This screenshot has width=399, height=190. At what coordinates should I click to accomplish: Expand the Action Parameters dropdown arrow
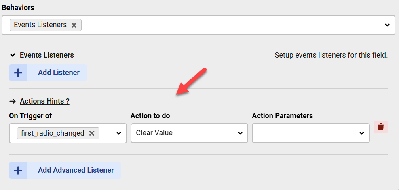[362, 133]
